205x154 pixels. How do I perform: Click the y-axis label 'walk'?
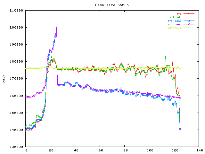4,79
